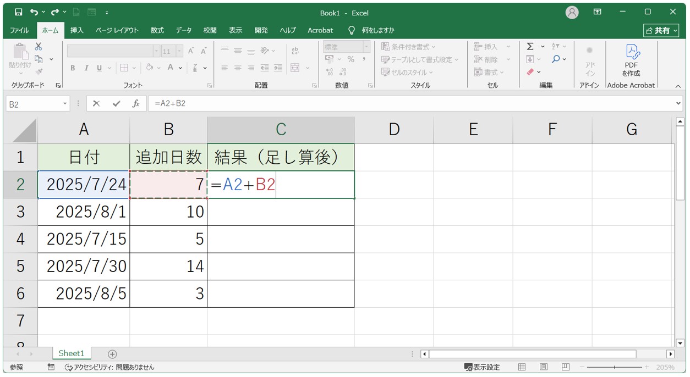Open the File (ファイル) tab
Screen dimensions: 690x377
tap(20, 30)
